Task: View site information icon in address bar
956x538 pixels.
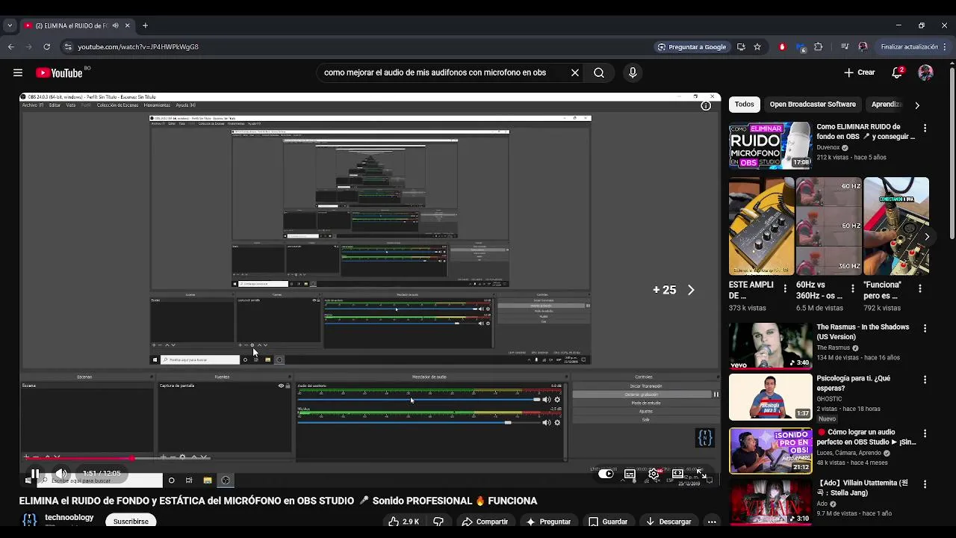Action: click(68, 46)
